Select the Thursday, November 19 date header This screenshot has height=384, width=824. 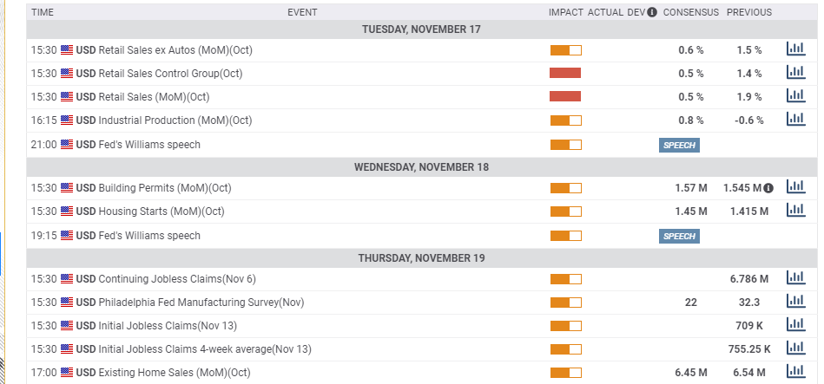tap(421, 258)
